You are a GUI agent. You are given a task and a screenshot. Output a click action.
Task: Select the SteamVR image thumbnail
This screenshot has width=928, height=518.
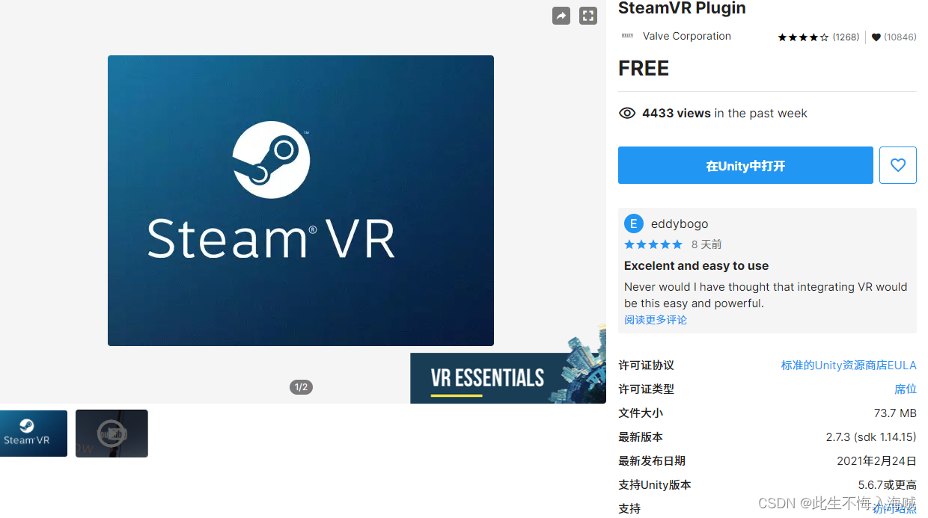(x=34, y=434)
